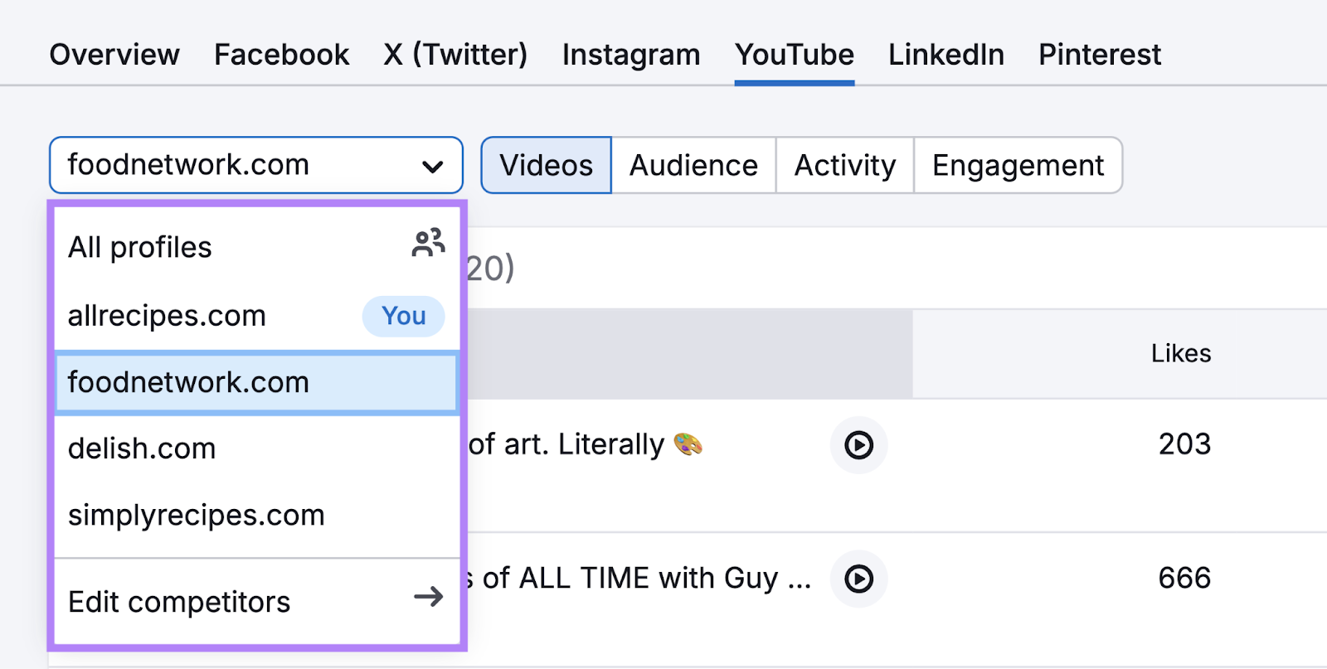This screenshot has width=1327, height=669.
Task: Click the YouTube tab's blue underline indicator
Action: (x=793, y=81)
